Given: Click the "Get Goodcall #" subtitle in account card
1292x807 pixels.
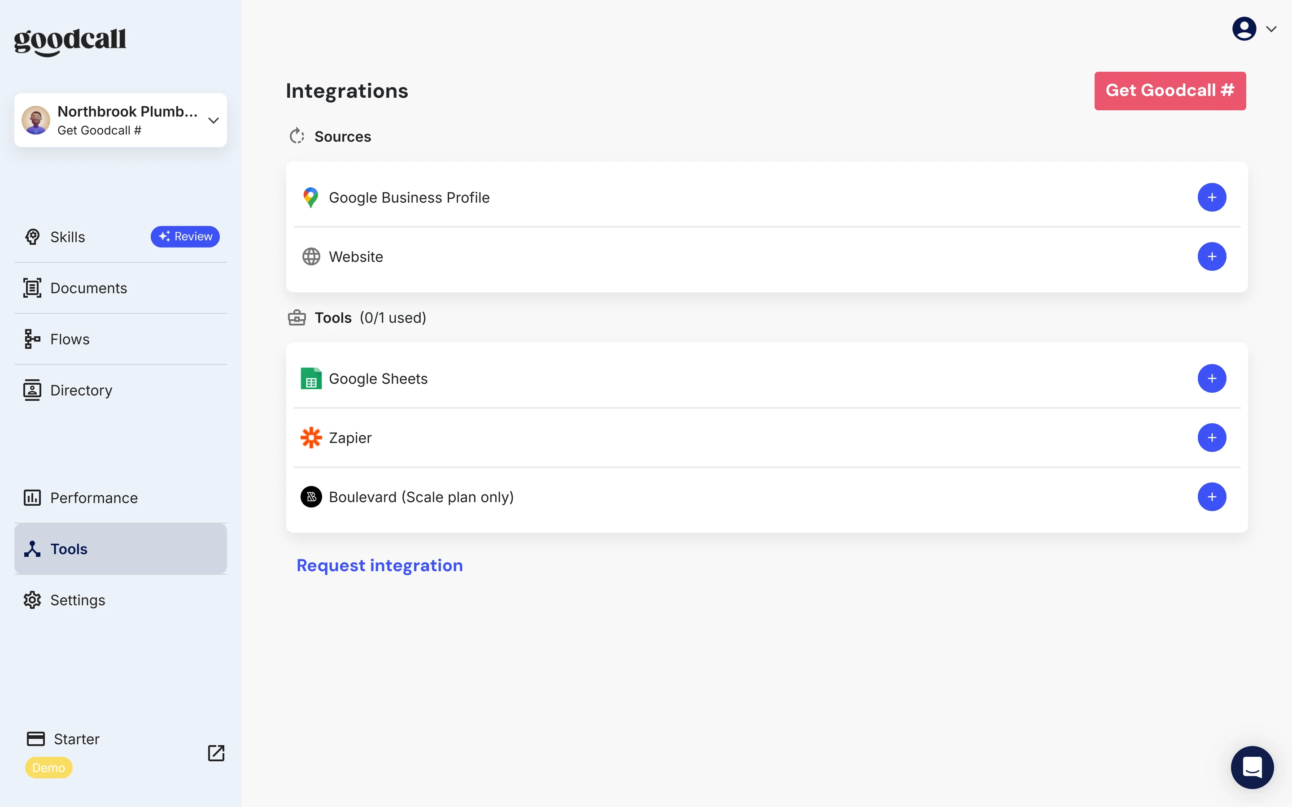Looking at the screenshot, I should click(x=99, y=130).
